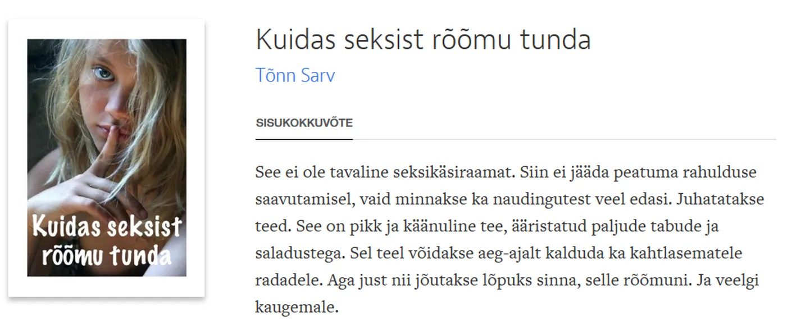This screenshot has height=319, width=810.
Task: Open the book cover thumbnail image
Action: pos(107,157)
